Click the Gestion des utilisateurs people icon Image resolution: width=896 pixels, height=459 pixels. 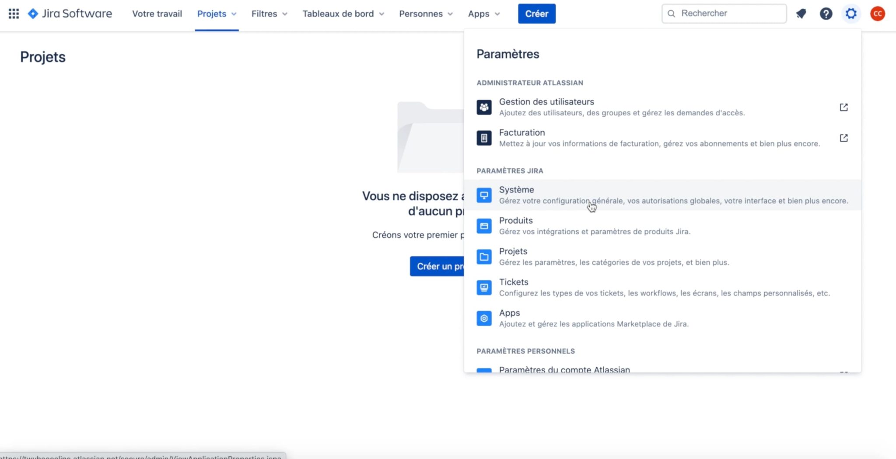point(484,107)
